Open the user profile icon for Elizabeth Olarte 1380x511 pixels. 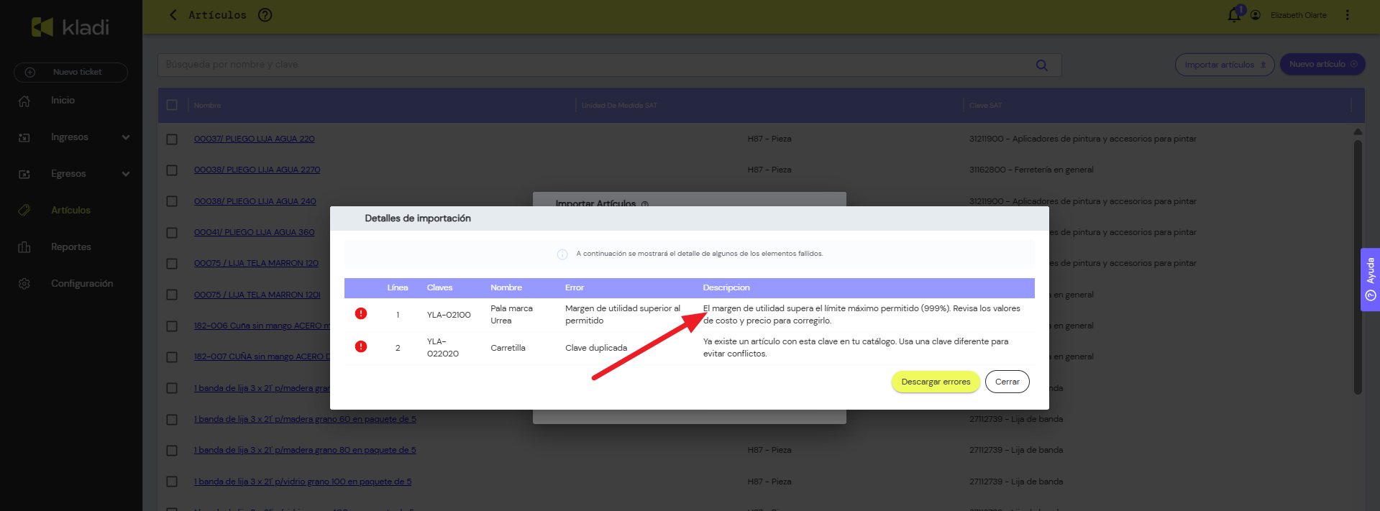tap(1256, 15)
